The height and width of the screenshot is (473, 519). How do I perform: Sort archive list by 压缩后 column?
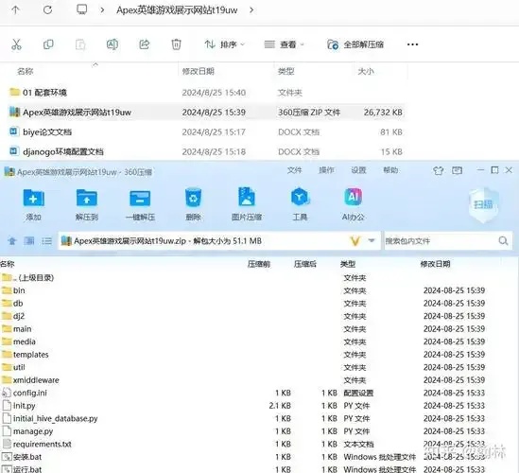(x=305, y=264)
